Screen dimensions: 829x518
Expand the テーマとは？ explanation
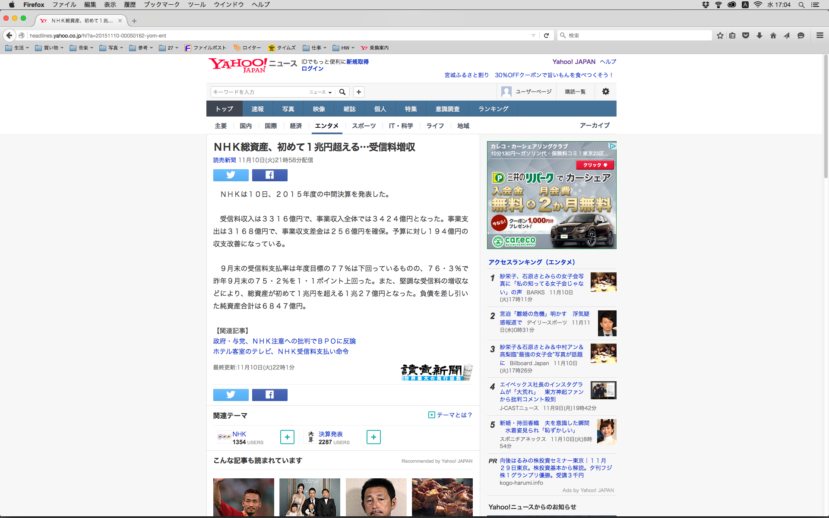(450, 415)
